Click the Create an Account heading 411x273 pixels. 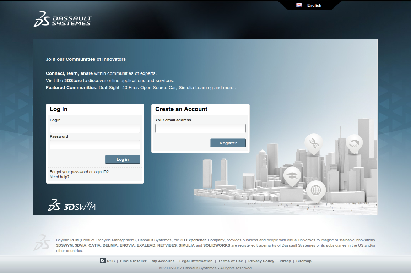[181, 109]
